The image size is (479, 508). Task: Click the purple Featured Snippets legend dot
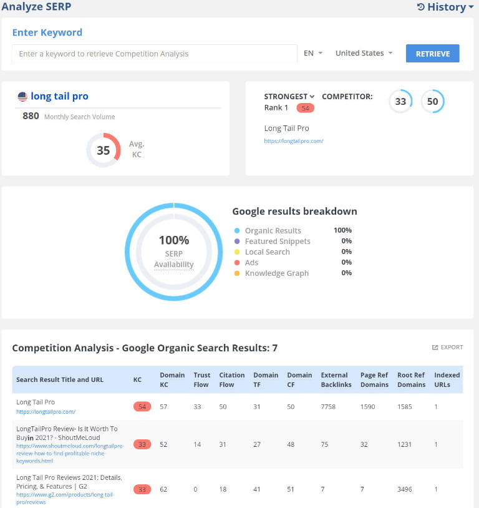238,241
